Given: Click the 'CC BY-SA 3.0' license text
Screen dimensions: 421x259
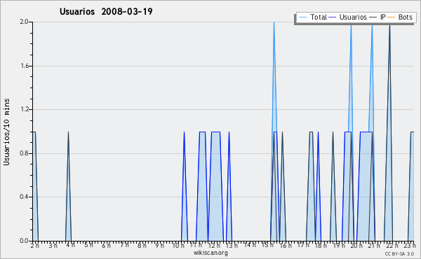Looking at the screenshot, I should coord(399,253).
